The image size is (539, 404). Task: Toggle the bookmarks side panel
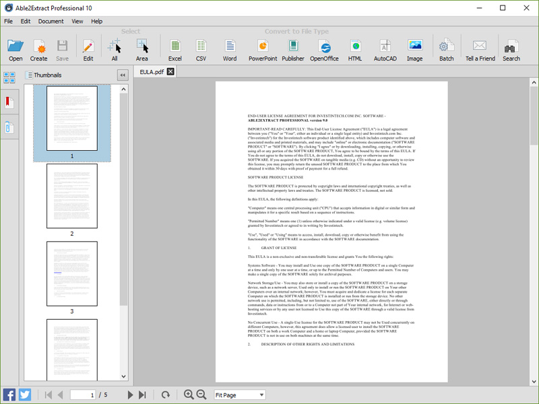tap(9, 102)
